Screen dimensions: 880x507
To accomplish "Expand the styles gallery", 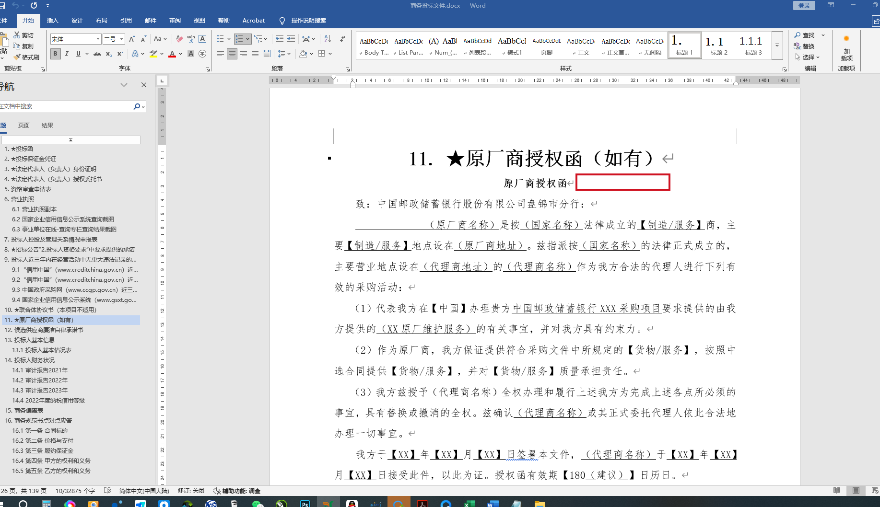I will 777,46.
